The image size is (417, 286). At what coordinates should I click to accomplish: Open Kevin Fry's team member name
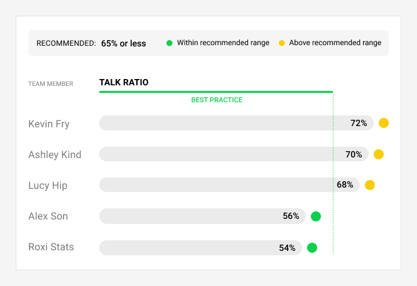pyautogui.click(x=49, y=124)
